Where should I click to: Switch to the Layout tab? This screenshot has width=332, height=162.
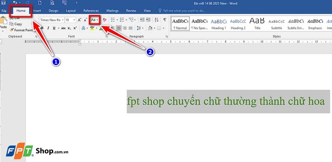(71, 11)
